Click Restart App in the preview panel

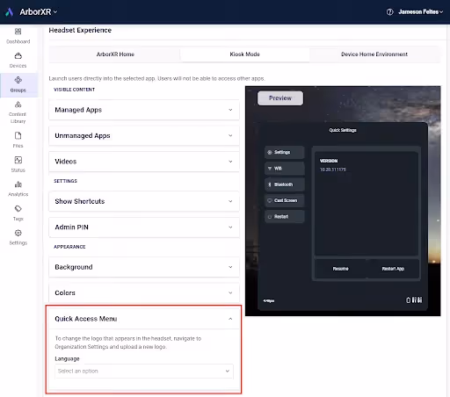tap(393, 269)
